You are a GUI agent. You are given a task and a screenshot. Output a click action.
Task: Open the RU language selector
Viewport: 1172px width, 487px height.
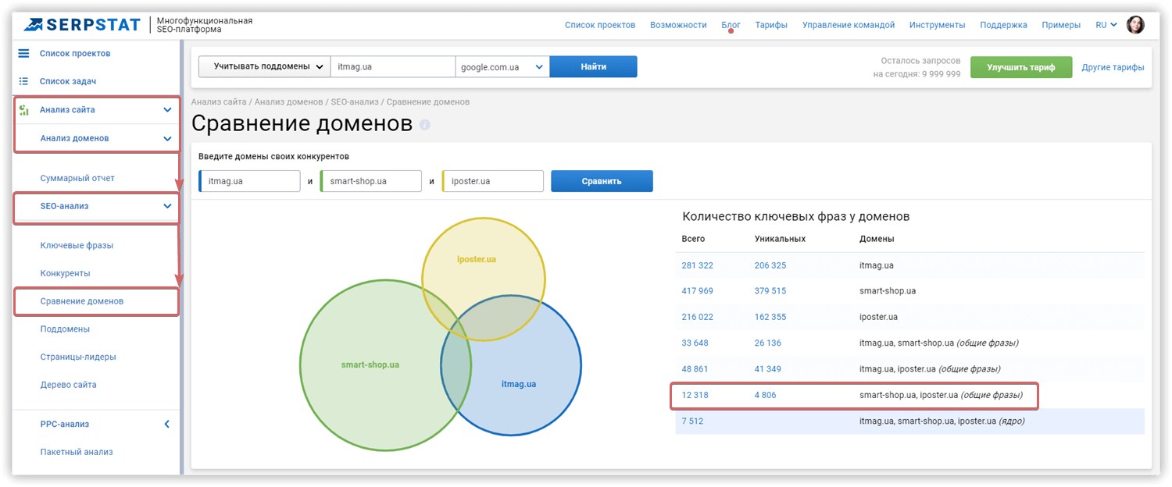[1106, 25]
